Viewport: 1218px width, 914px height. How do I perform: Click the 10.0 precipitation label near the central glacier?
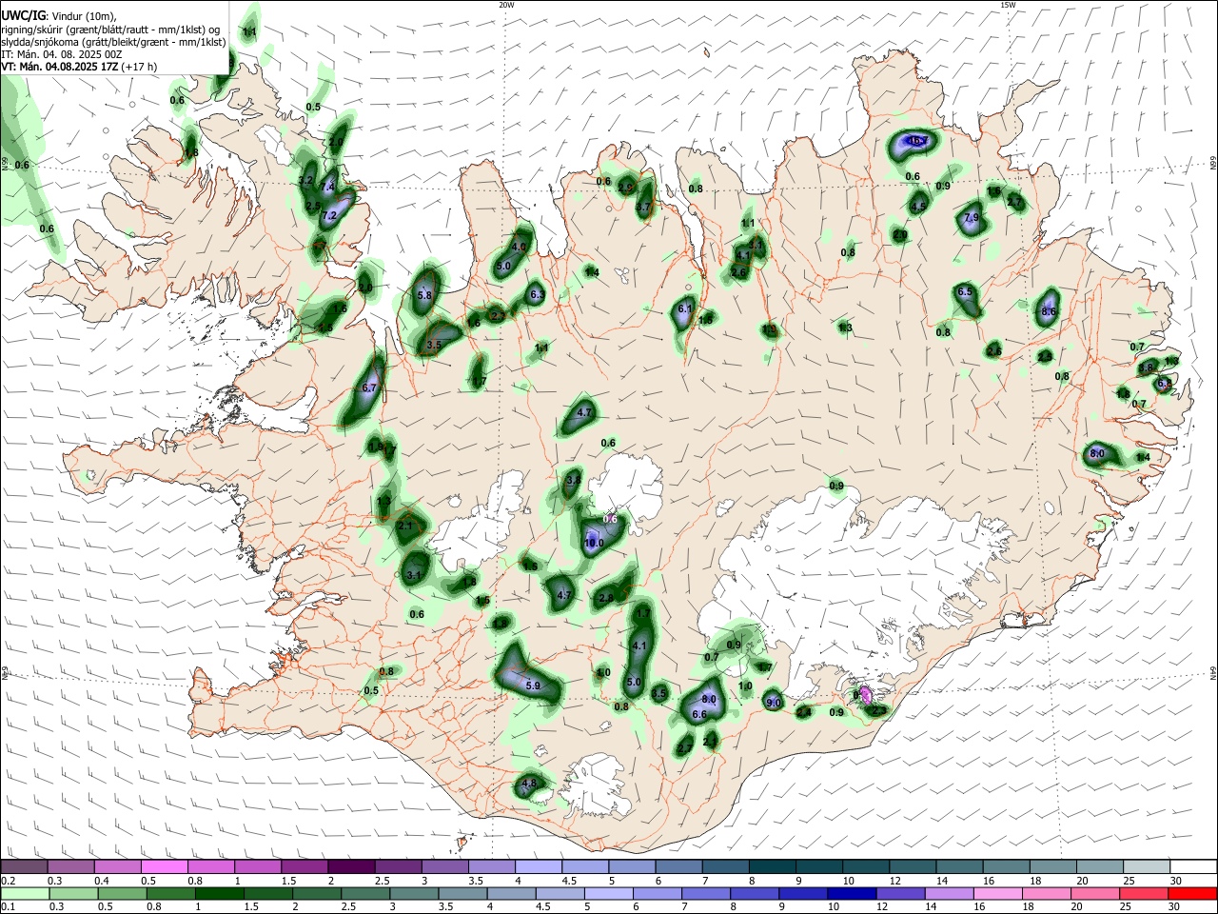[594, 543]
